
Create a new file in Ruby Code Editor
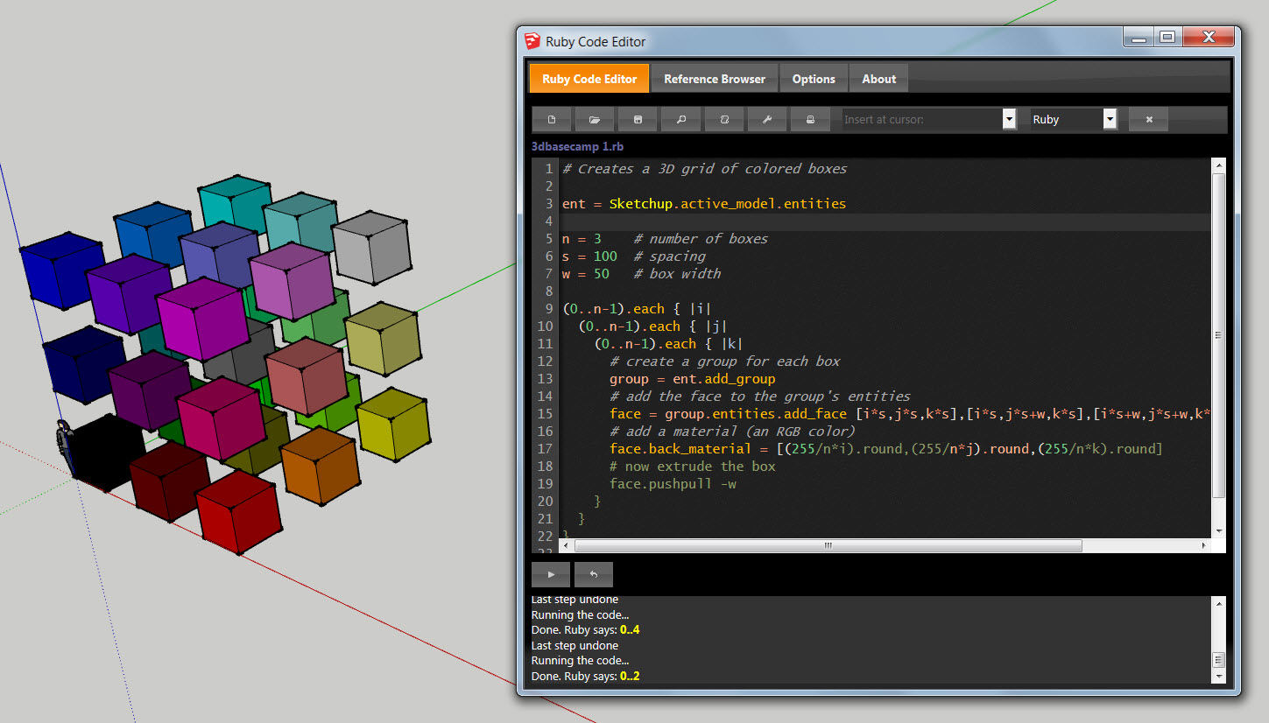pyautogui.click(x=552, y=119)
